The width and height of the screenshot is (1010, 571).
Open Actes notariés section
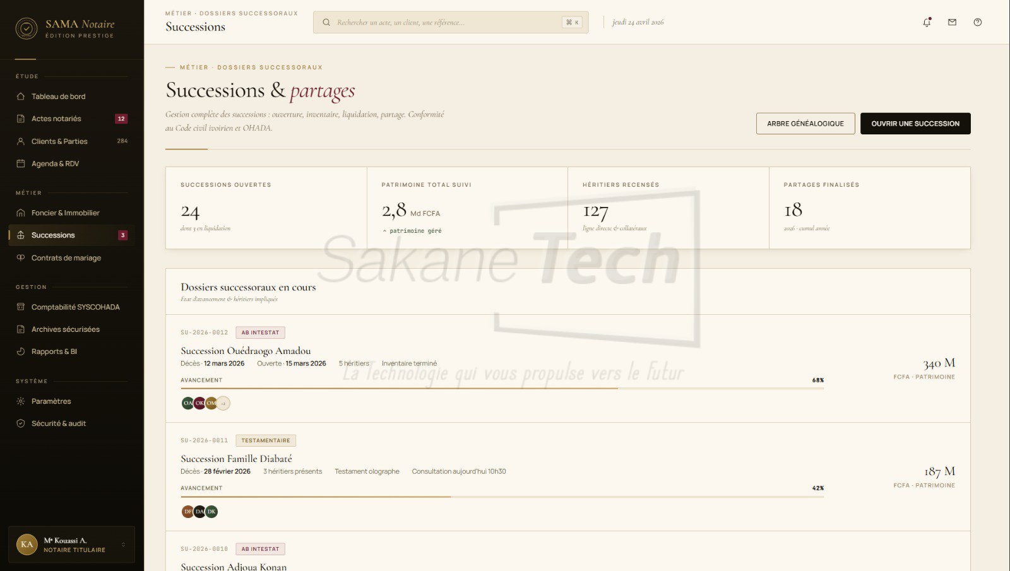click(x=71, y=119)
